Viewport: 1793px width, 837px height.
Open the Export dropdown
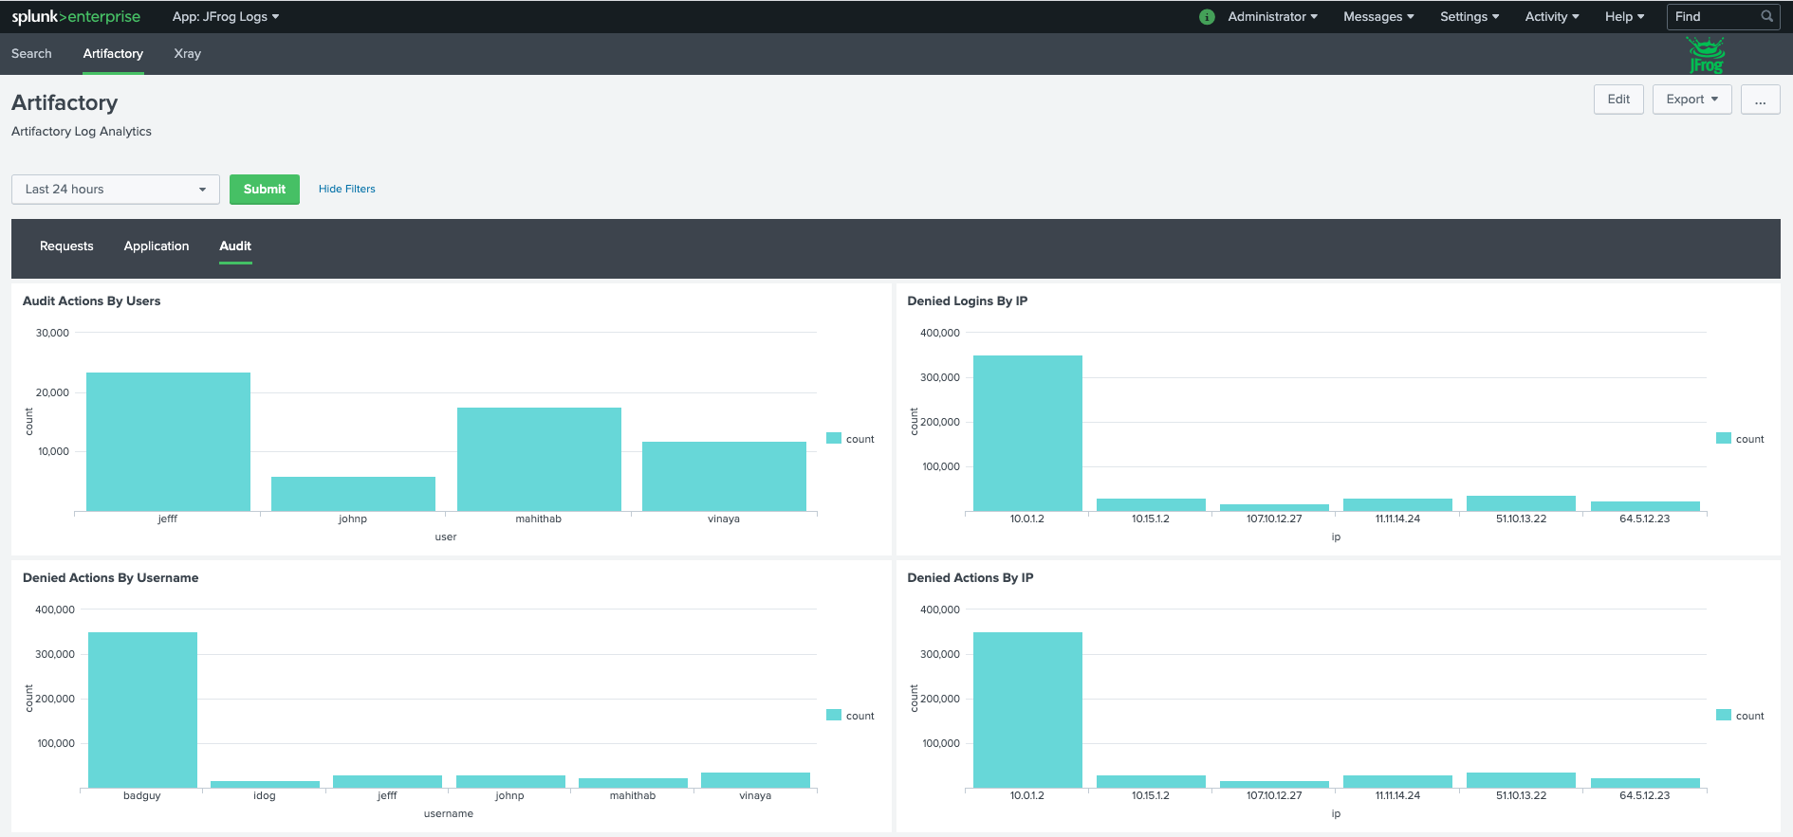[x=1692, y=100]
